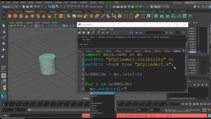Viewport: 211px width, 119px height.
Task: Toggle the Script Editor line numbers icon
Action: click(132, 33)
